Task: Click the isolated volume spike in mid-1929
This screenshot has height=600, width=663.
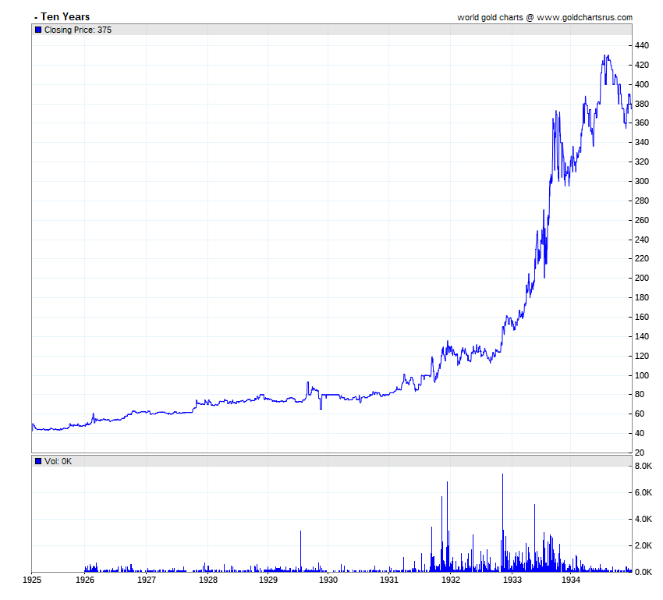Action: [x=300, y=532]
